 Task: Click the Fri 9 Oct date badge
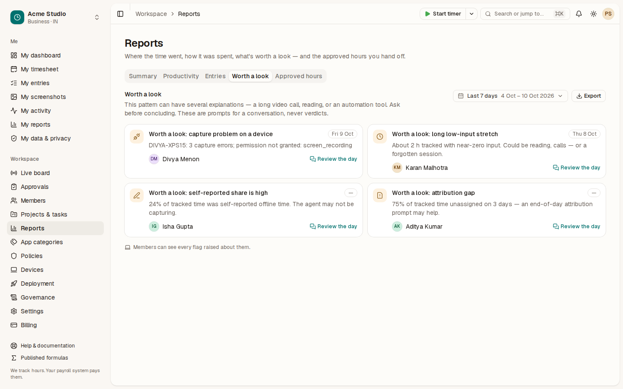[343, 134]
